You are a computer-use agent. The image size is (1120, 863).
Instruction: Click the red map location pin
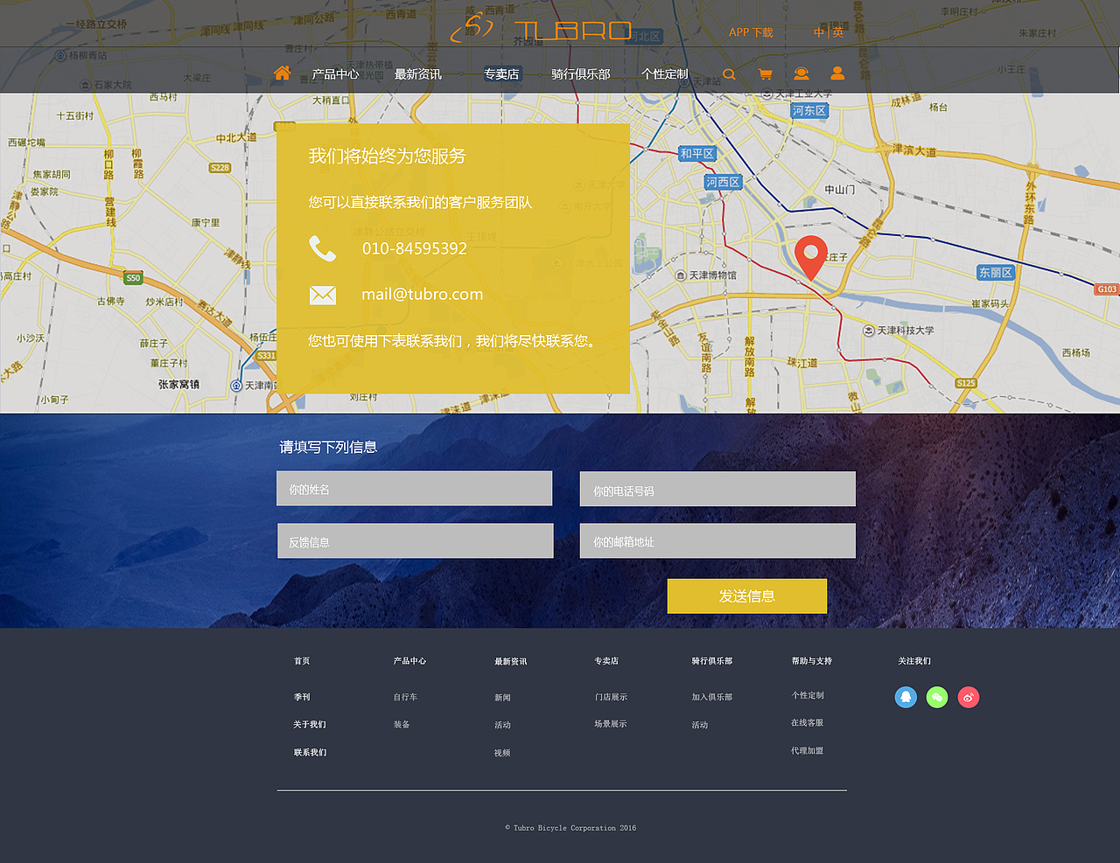[x=811, y=258]
